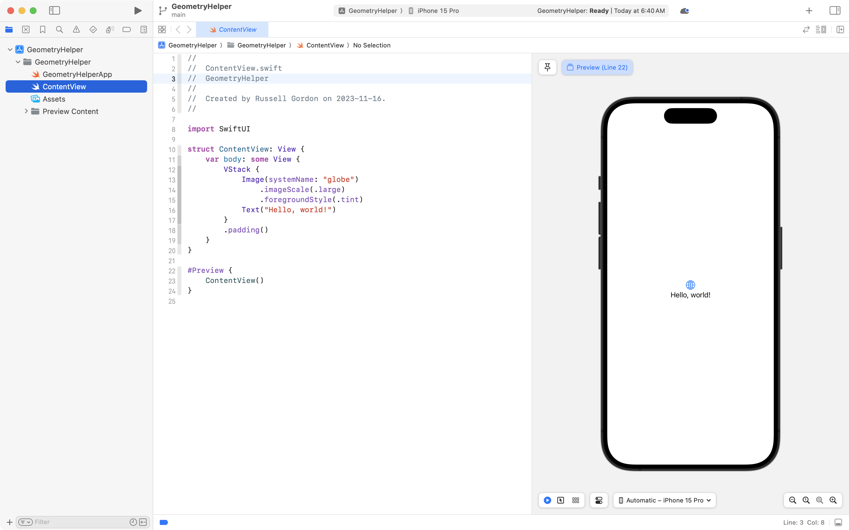Viewport: 849px width, 530px height.
Task: Open the Bookmark navigator
Action: click(x=42, y=29)
